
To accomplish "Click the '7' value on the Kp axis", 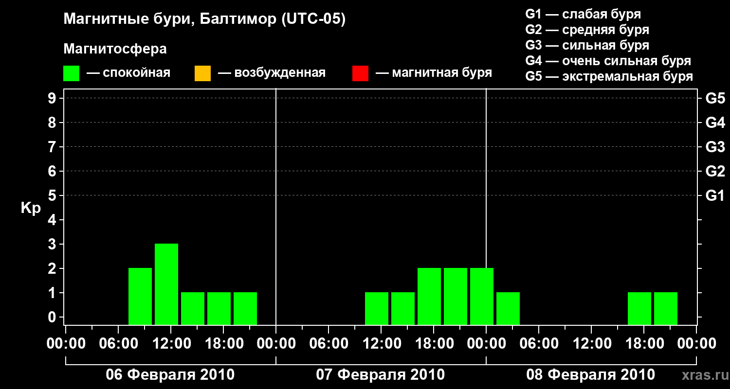I will click(53, 147).
